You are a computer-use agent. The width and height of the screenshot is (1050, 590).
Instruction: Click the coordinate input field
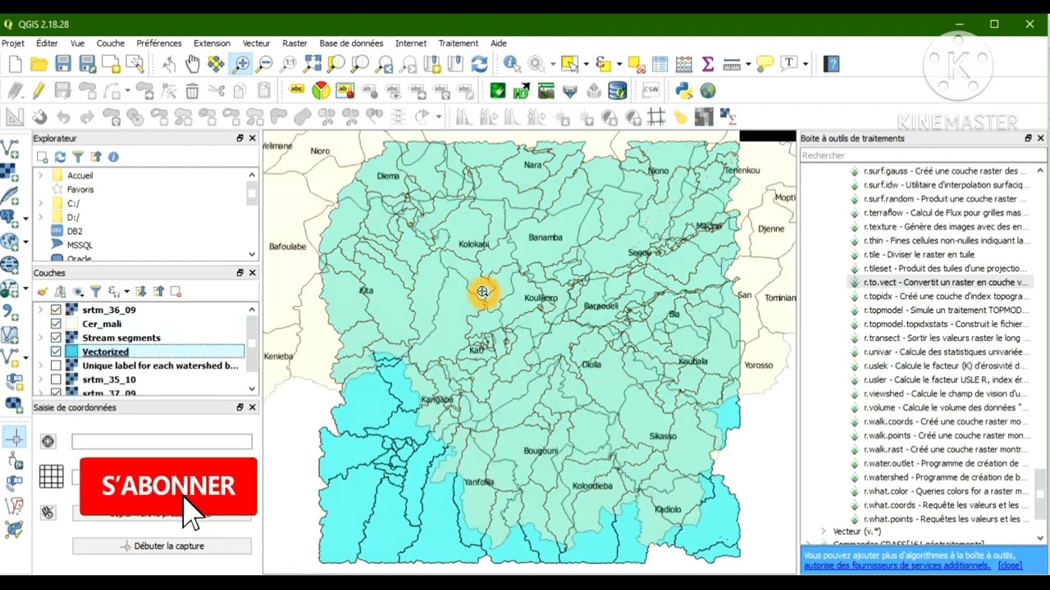[x=162, y=442]
